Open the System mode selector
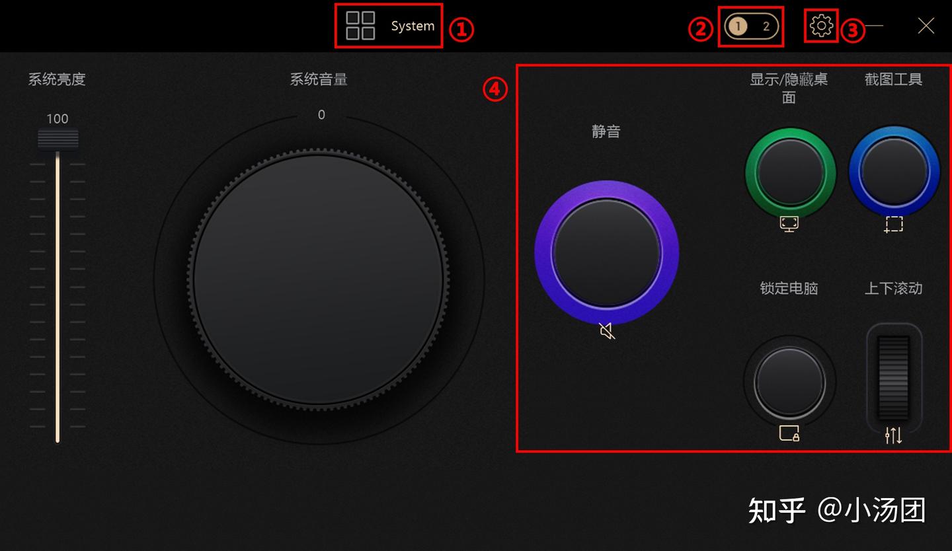The width and height of the screenshot is (952, 551). click(x=389, y=25)
